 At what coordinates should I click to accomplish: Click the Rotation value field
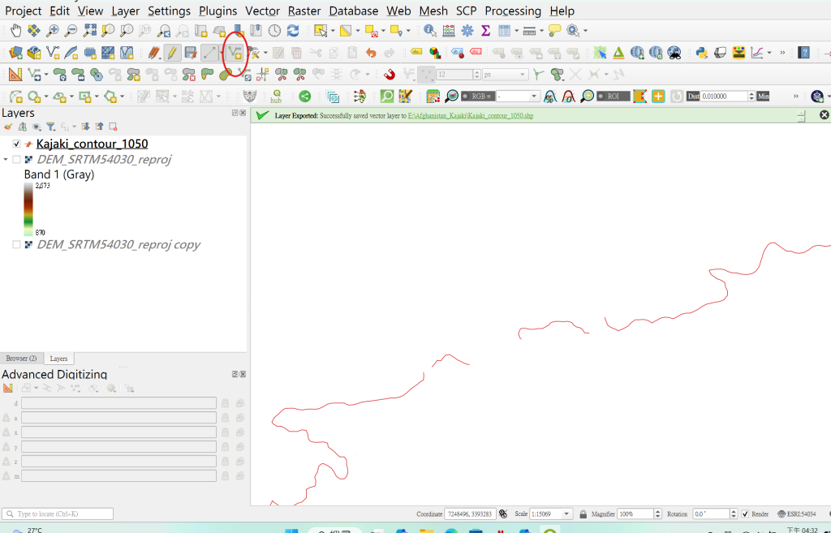point(711,514)
